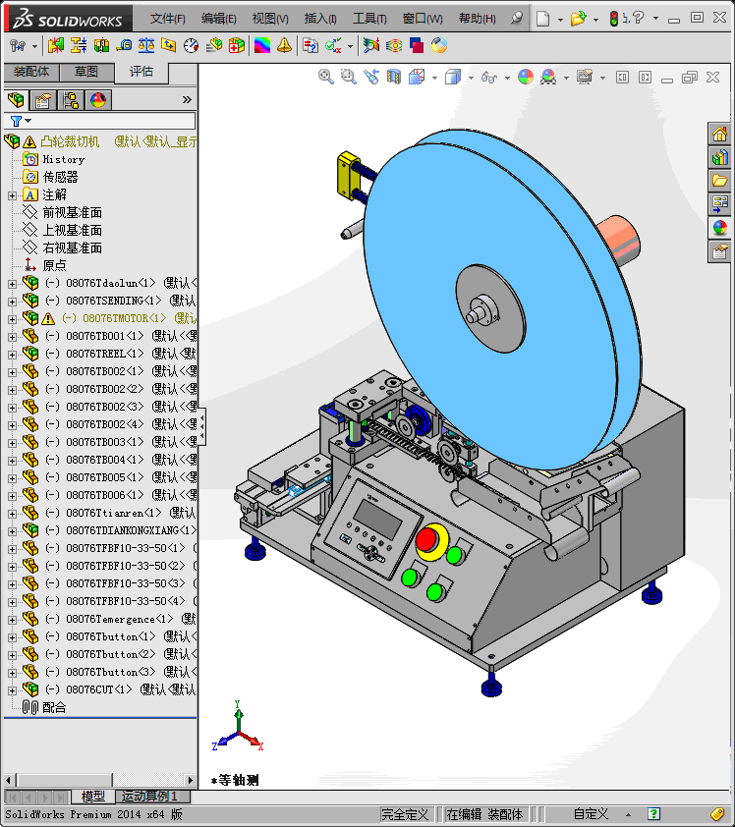Screen dimensions: 735x827
Task: Toggle the Section View icon
Action: tap(394, 77)
